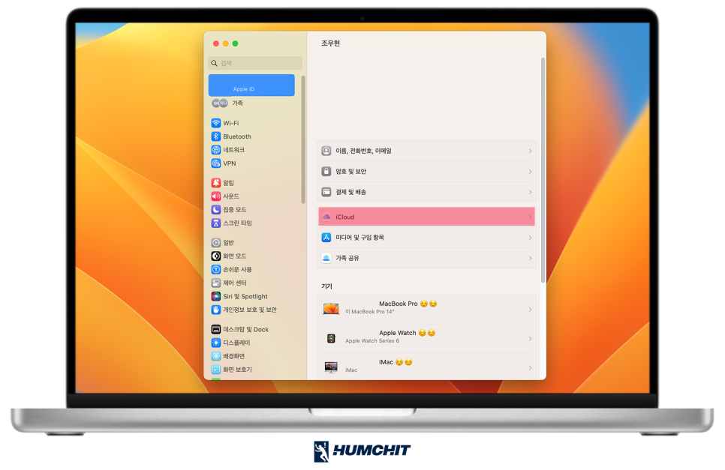Select the 개인정보 보호 및 보안 hand icon

coord(216,310)
